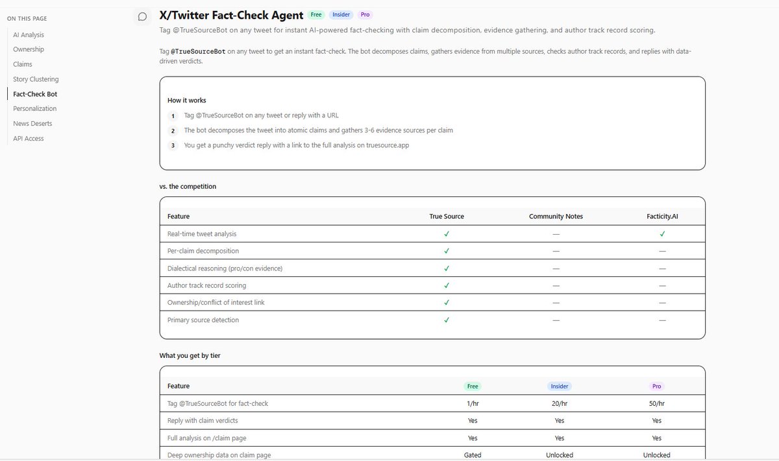
Task: Click the Pro tier column header badge
Action: tap(657, 386)
